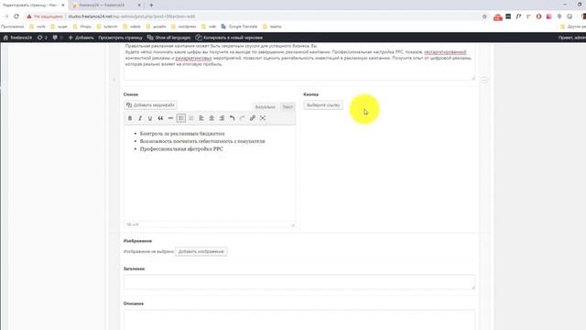The width and height of the screenshot is (586, 330).
Task: Click Просмотреть страницу in admin bar
Action: pyautogui.click(x=120, y=38)
